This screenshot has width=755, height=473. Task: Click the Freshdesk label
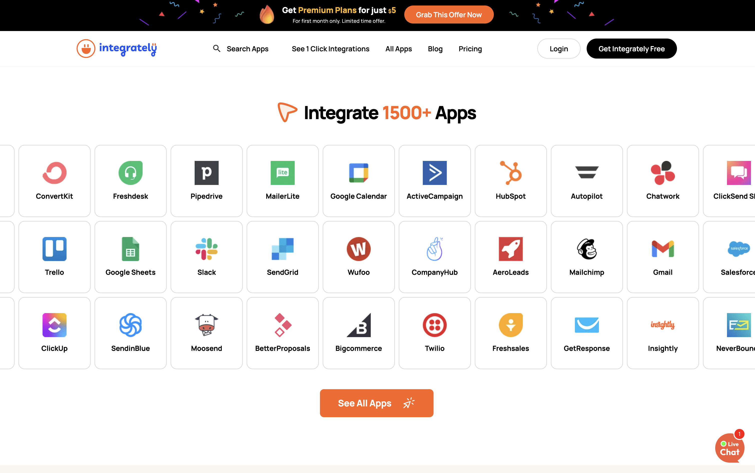130,196
